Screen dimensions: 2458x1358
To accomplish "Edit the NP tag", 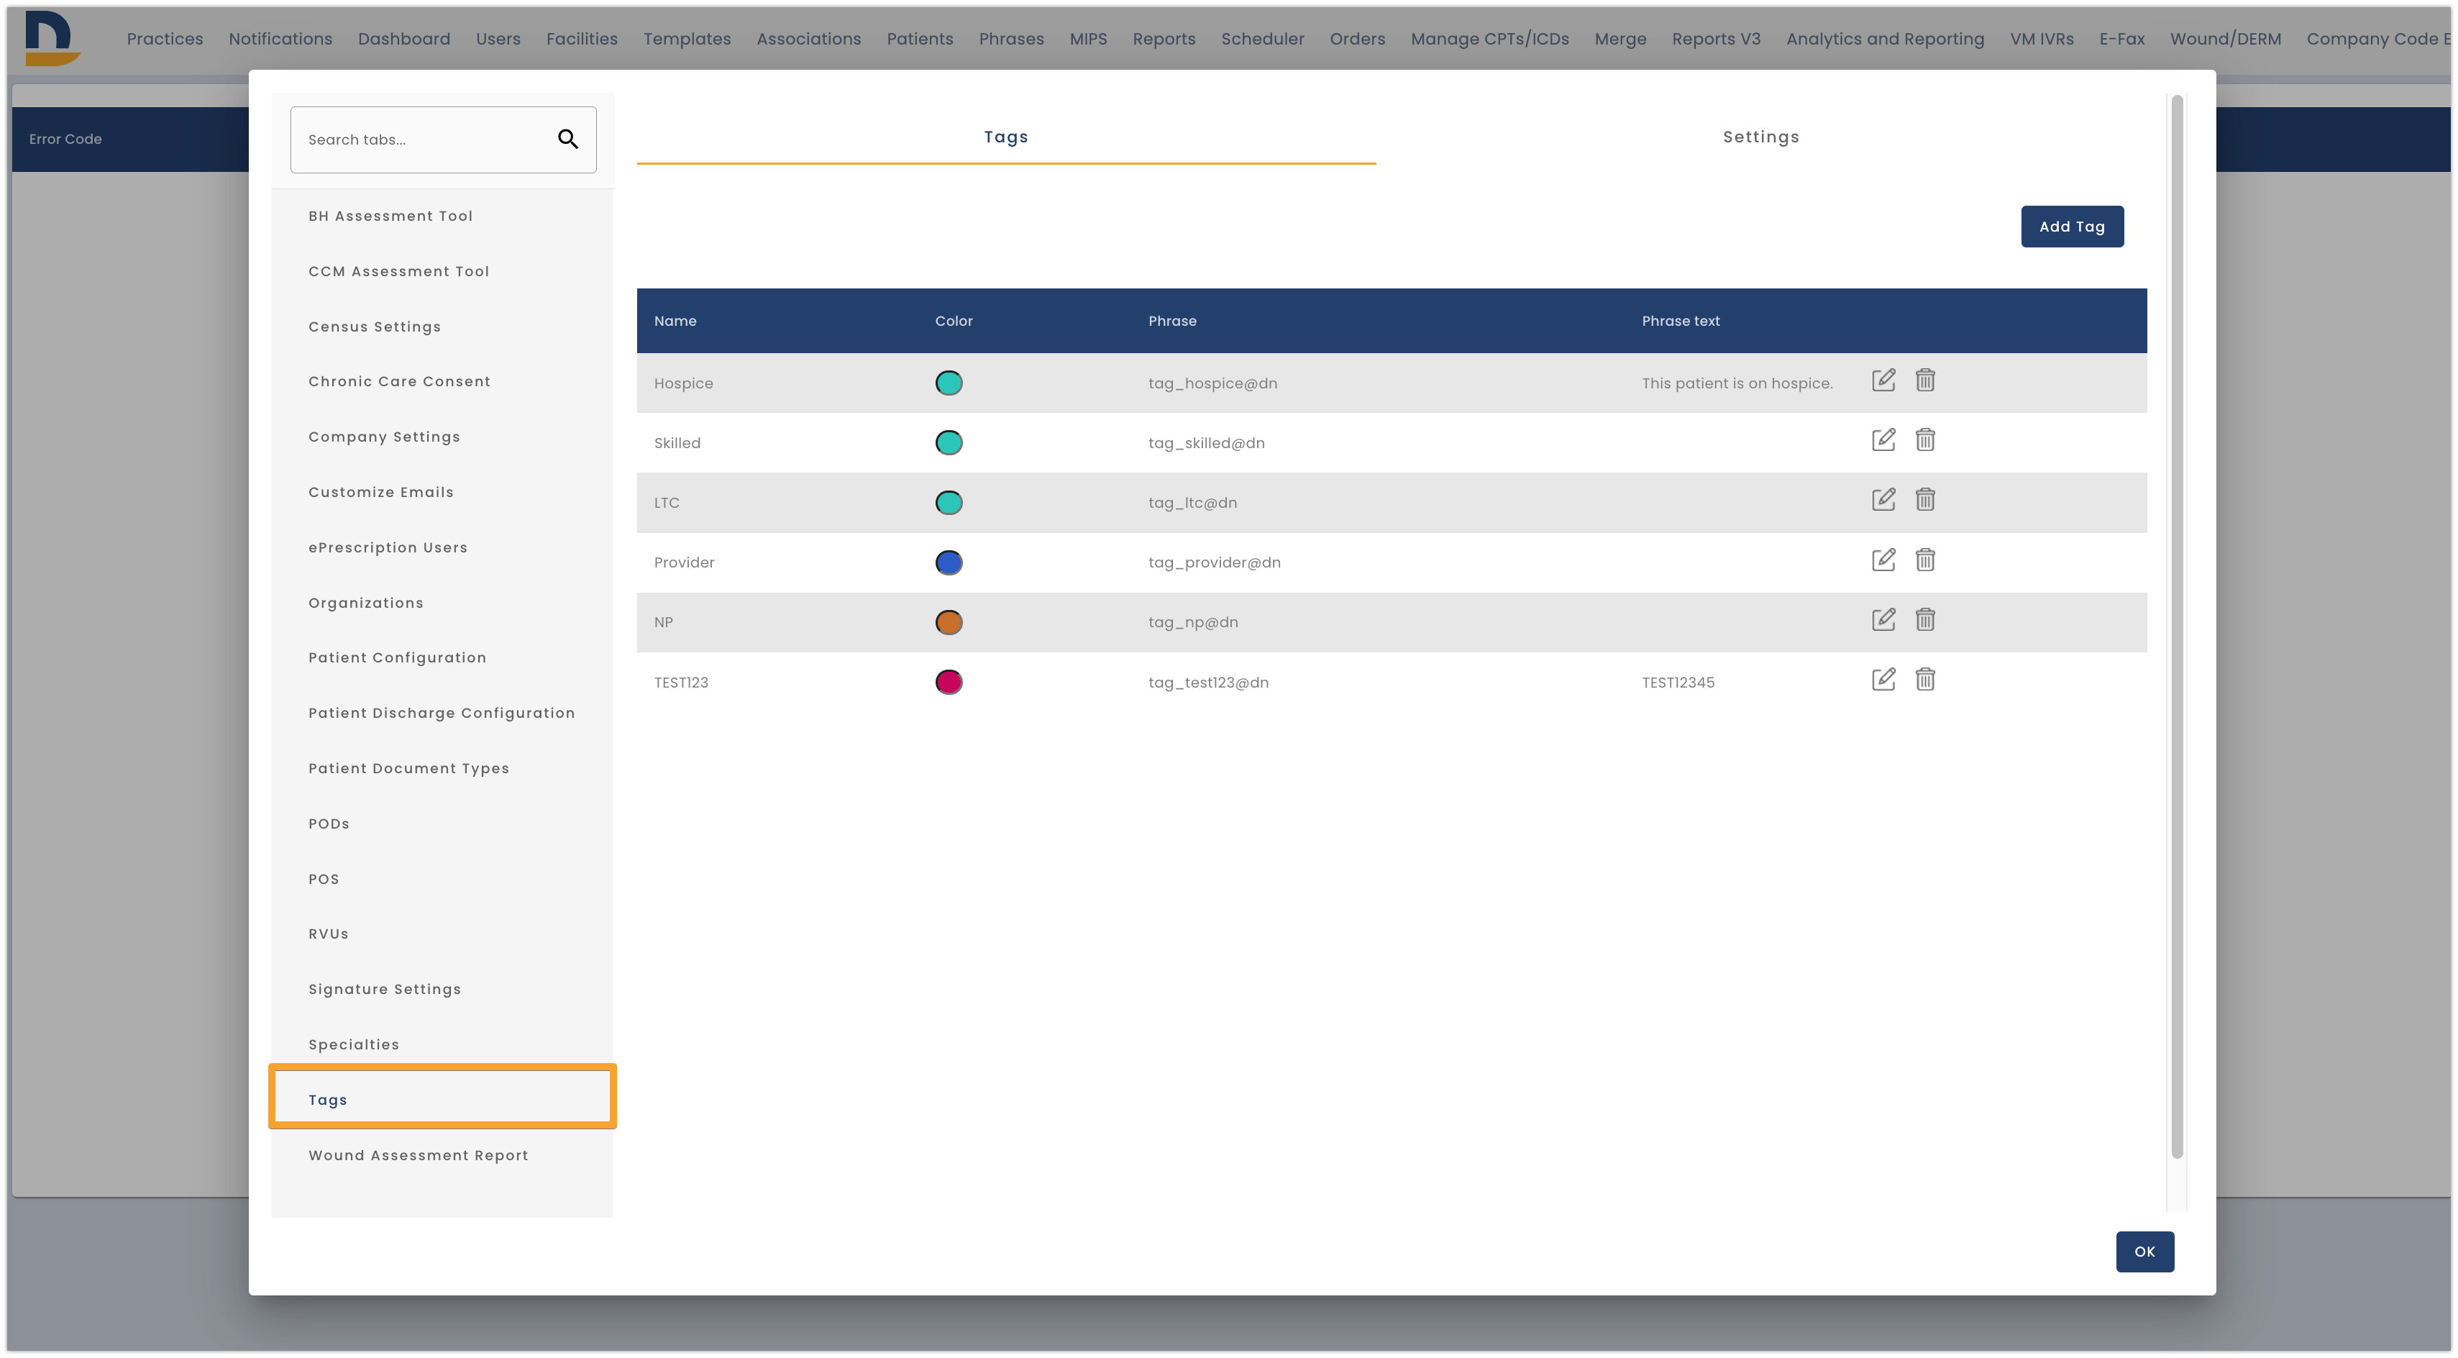I will pyautogui.click(x=1883, y=619).
